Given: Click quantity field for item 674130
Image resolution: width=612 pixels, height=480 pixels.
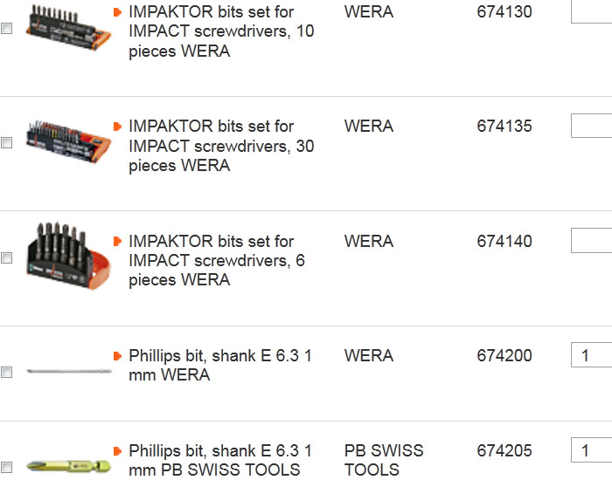Looking at the screenshot, I should point(591,12).
